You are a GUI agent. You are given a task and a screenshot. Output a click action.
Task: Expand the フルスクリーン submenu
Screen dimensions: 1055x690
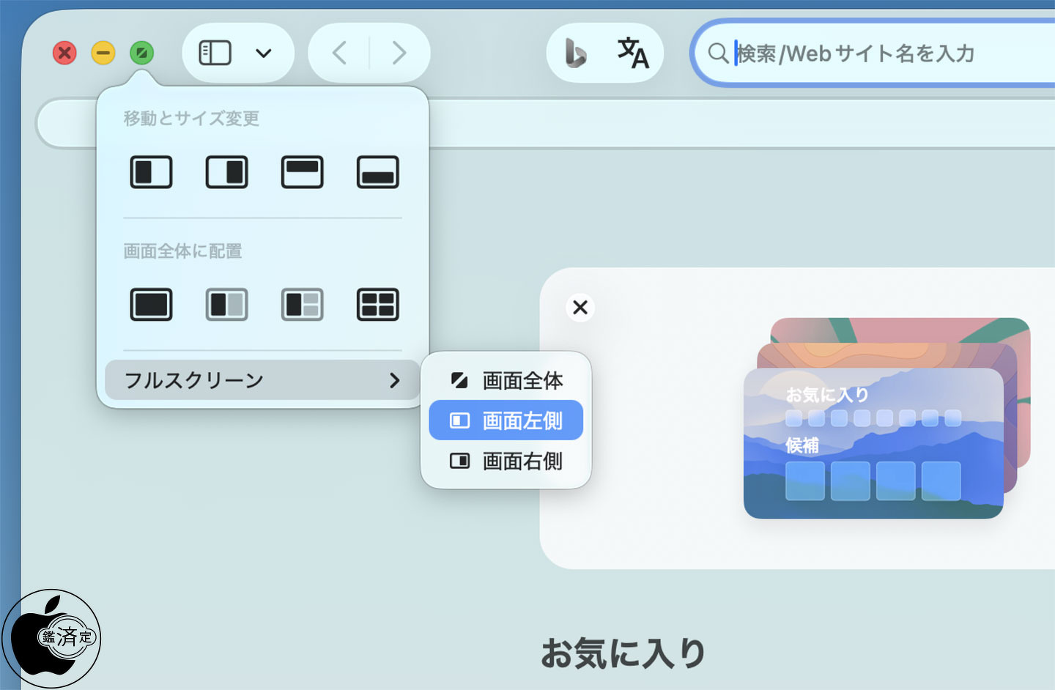pos(262,380)
